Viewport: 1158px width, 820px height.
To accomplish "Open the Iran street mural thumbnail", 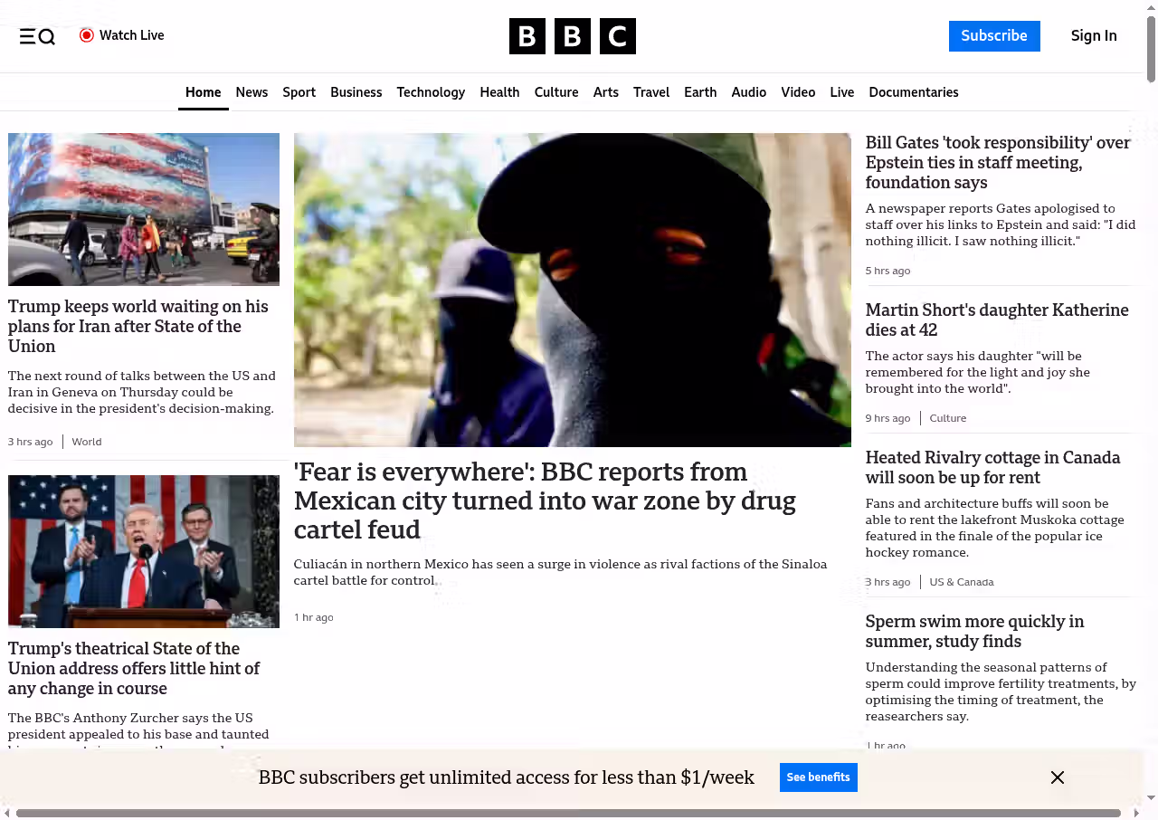I will pos(144,209).
